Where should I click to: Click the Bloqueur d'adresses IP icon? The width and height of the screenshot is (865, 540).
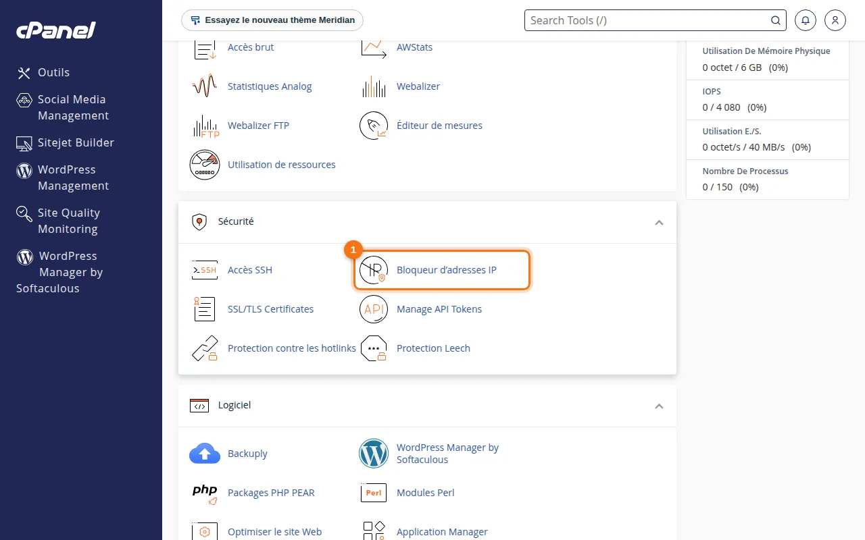[374, 270]
